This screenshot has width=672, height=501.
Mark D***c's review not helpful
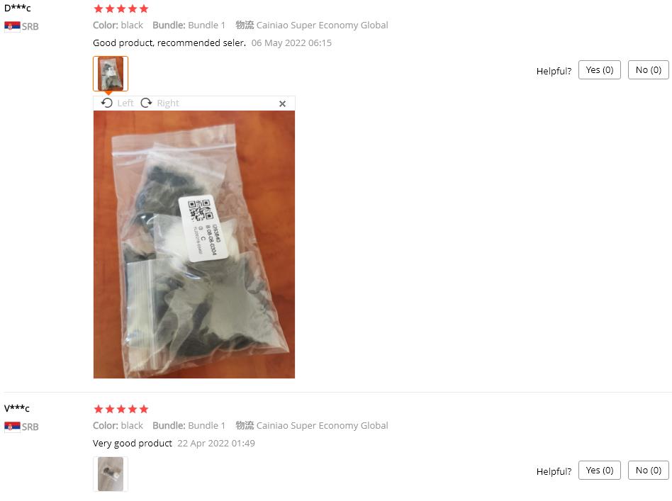(649, 70)
